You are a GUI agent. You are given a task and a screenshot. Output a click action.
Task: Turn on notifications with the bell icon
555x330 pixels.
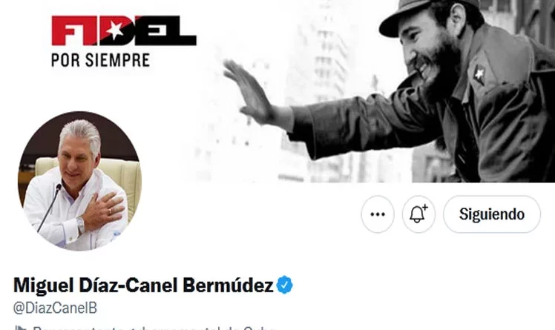tap(418, 214)
